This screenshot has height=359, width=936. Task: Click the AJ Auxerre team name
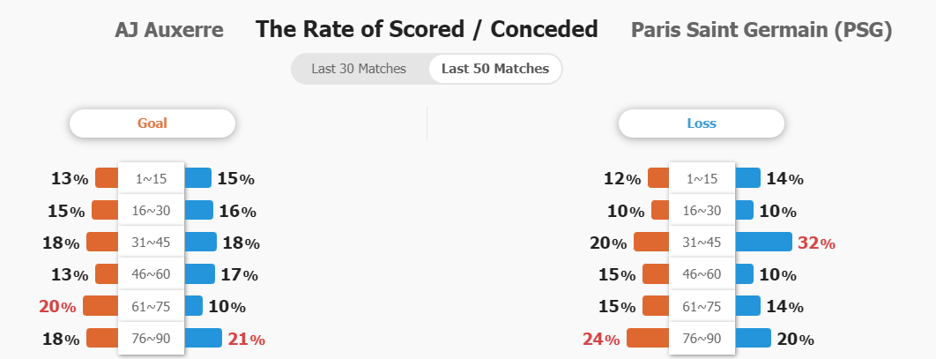(169, 30)
